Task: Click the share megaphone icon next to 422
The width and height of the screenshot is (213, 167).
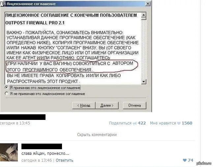Action: [x=135, y=123]
